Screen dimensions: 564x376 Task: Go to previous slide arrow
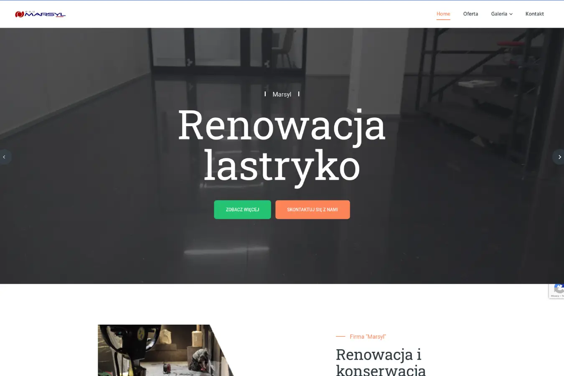click(5, 157)
